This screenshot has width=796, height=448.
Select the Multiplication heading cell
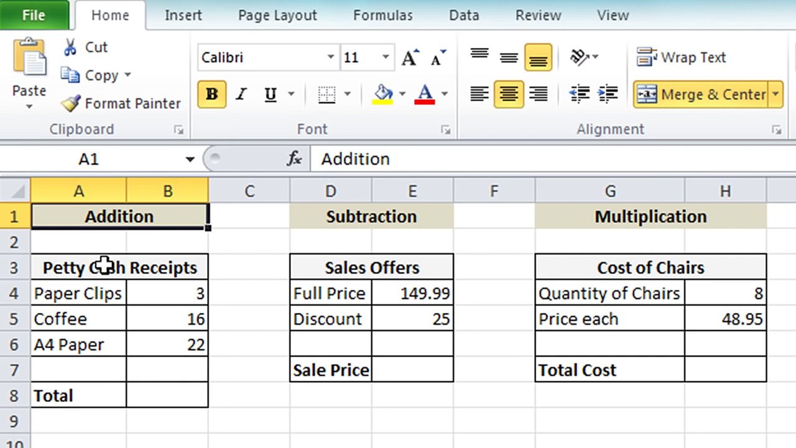[x=650, y=217]
